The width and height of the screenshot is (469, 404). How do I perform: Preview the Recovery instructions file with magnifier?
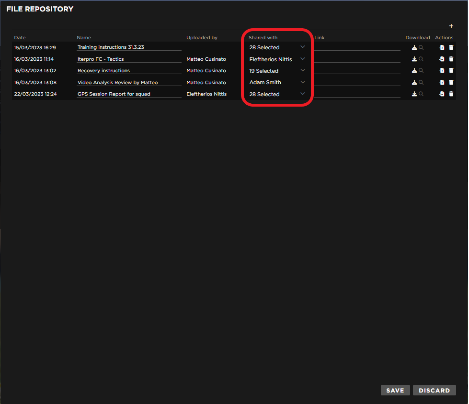[421, 71]
